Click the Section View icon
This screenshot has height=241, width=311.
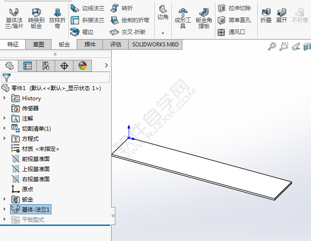tap(307, 47)
